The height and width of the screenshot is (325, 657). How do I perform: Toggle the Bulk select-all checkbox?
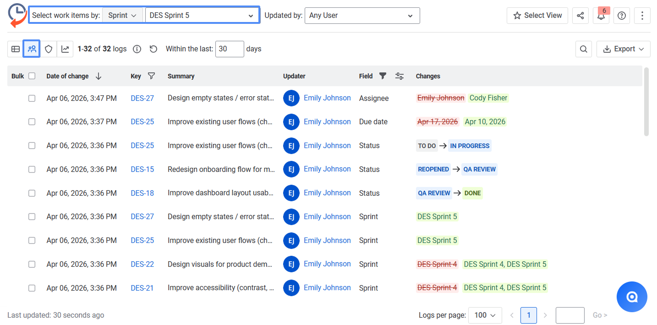tap(32, 76)
